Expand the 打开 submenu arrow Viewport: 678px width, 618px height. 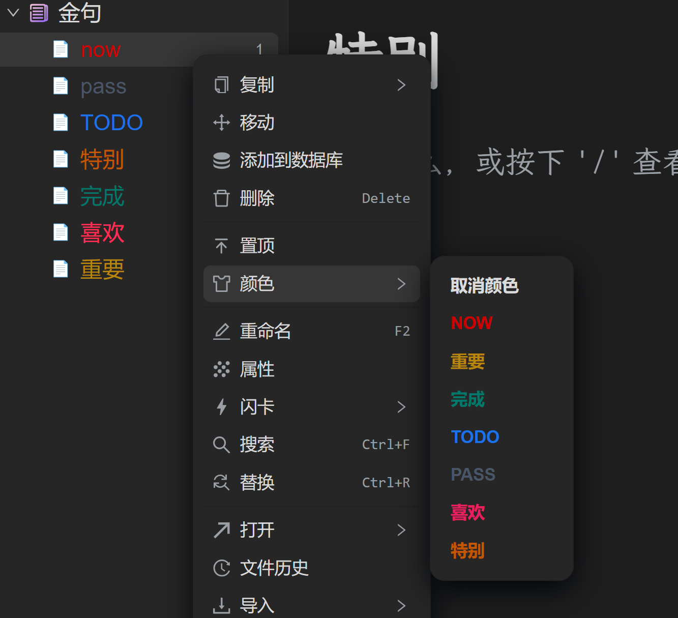click(401, 530)
